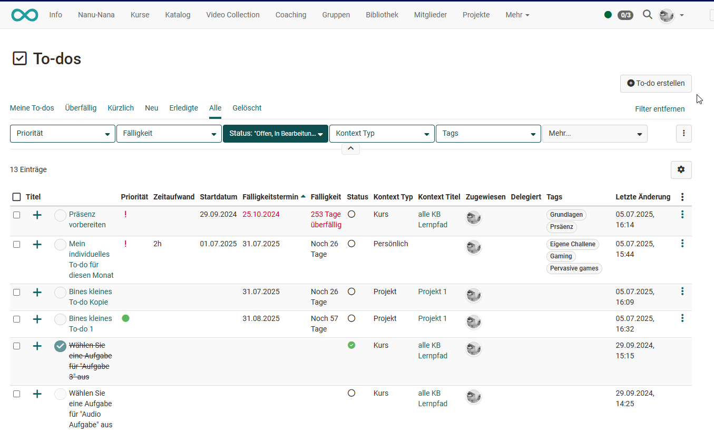The width and height of the screenshot is (714, 432).
Task: Expand row details for Präsenz vorbereiten
Action: point(37,215)
